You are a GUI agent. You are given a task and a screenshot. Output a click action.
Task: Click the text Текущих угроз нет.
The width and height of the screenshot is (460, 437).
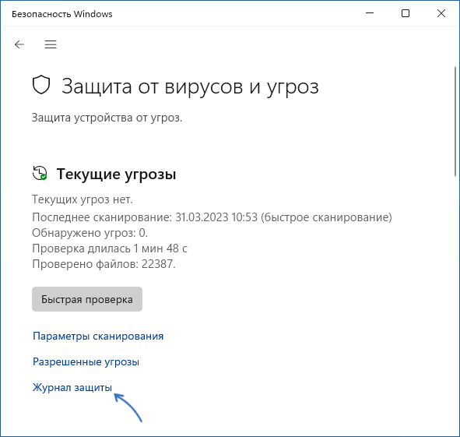pos(83,199)
